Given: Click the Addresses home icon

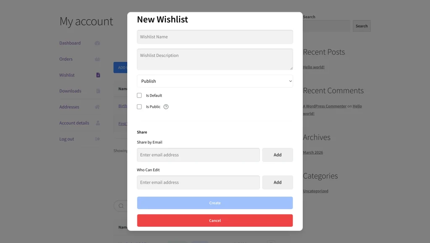Looking at the screenshot, I should (97, 107).
